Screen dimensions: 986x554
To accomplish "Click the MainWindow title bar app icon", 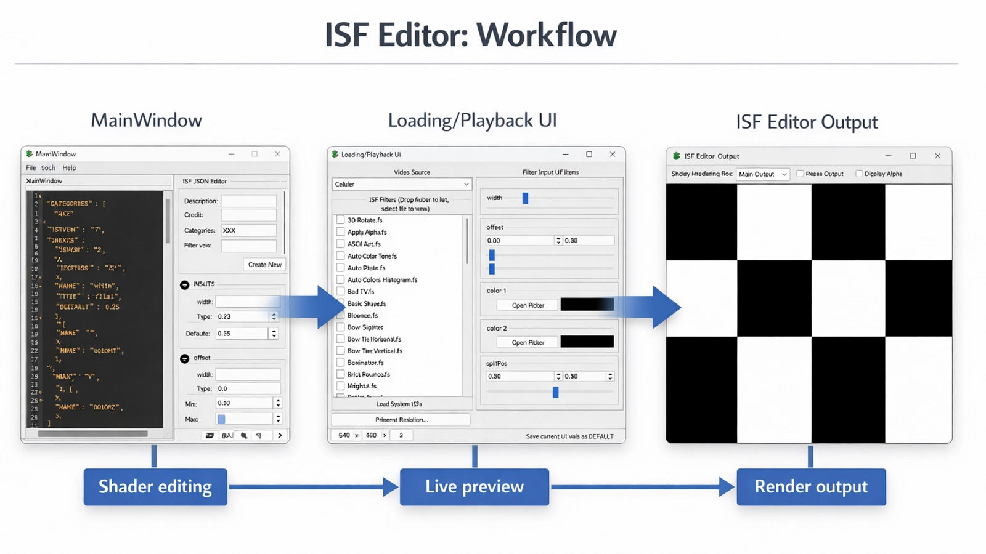I will point(29,154).
